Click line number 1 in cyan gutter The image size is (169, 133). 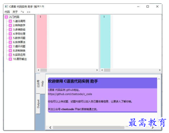[x=104, y=17]
